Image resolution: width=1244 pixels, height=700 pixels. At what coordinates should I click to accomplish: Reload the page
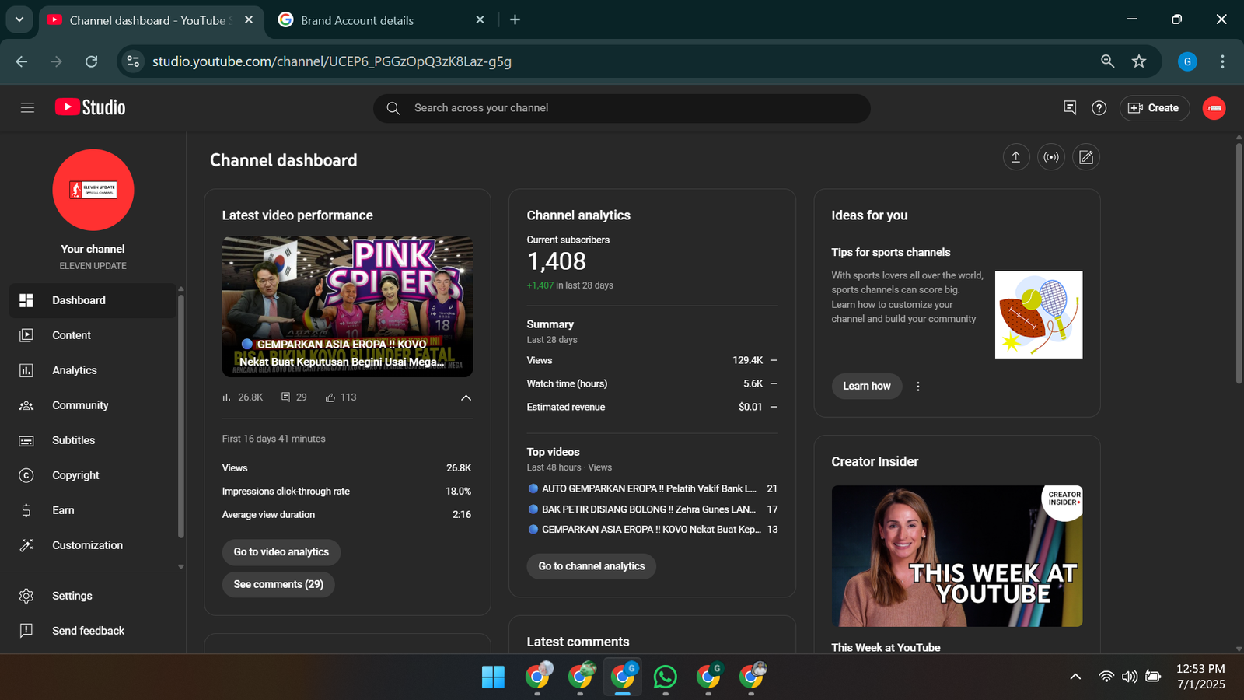91,61
